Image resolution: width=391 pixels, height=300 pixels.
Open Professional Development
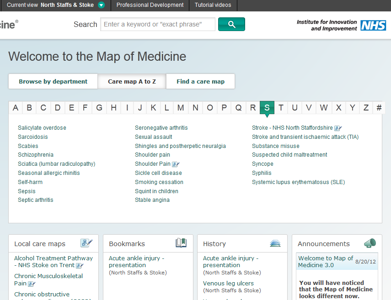(150, 5)
